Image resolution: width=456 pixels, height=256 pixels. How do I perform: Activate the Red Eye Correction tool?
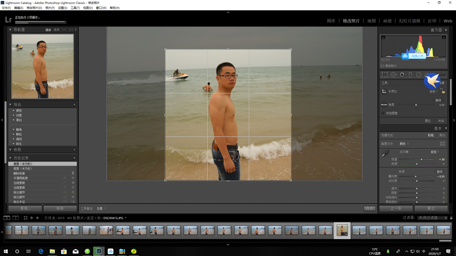pos(402,75)
